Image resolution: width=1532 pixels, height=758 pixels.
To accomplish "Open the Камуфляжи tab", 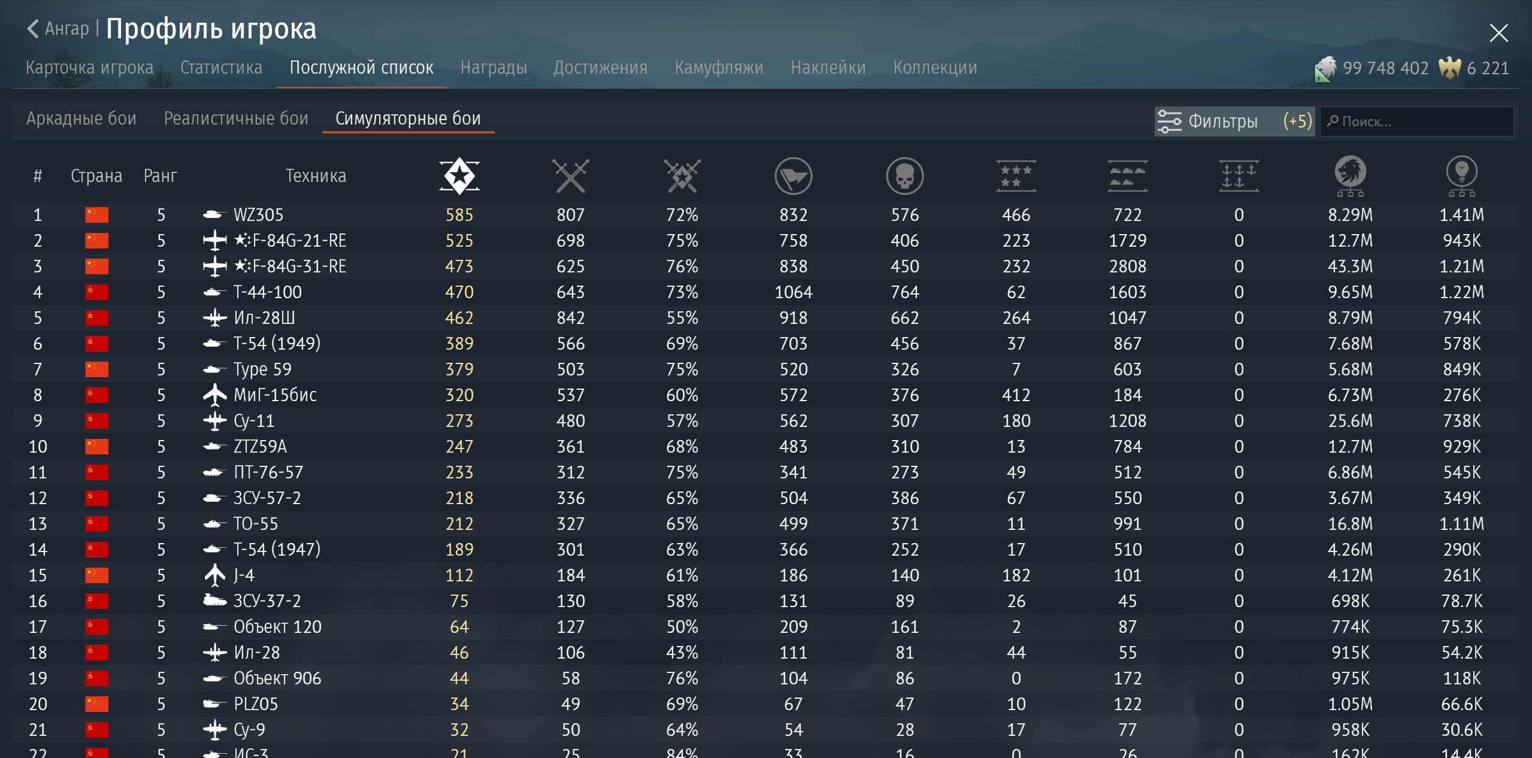I will click(719, 68).
